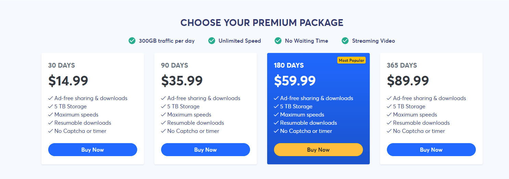Click the Streaming Video green check icon
This screenshot has width=509, height=179.
coord(345,41)
